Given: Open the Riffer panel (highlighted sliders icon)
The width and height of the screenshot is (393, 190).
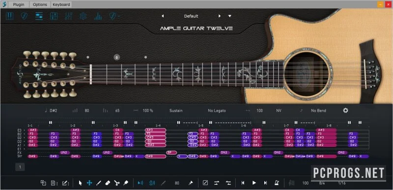Looking at the screenshot, I should click(39, 16).
